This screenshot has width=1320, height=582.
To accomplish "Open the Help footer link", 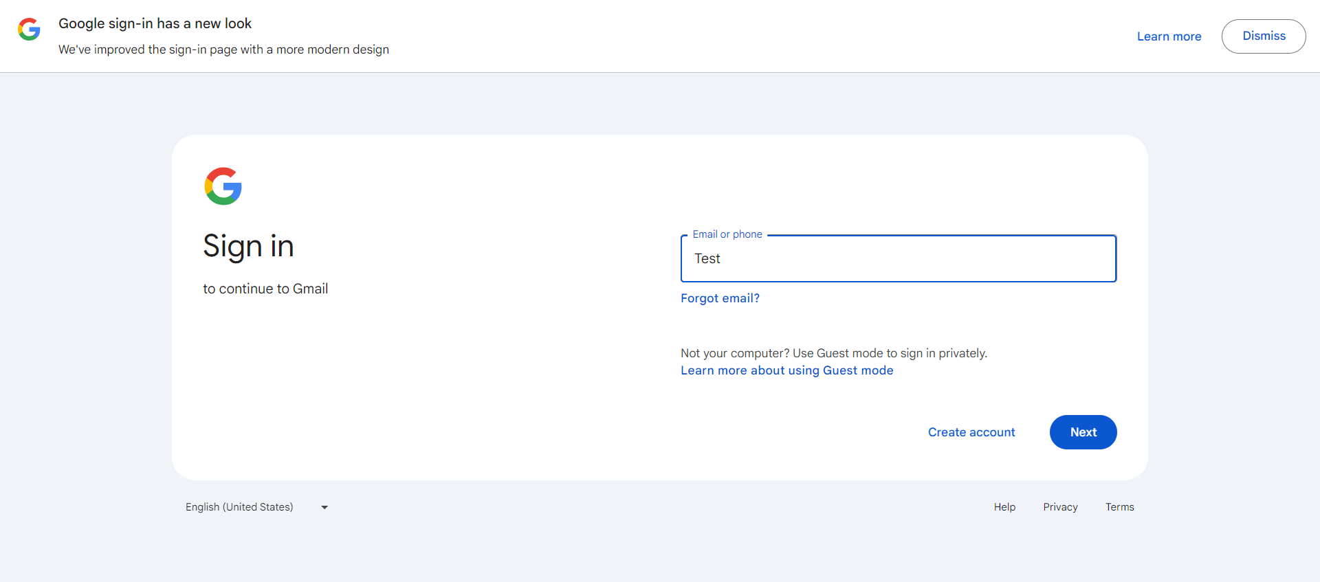I will 1004,507.
